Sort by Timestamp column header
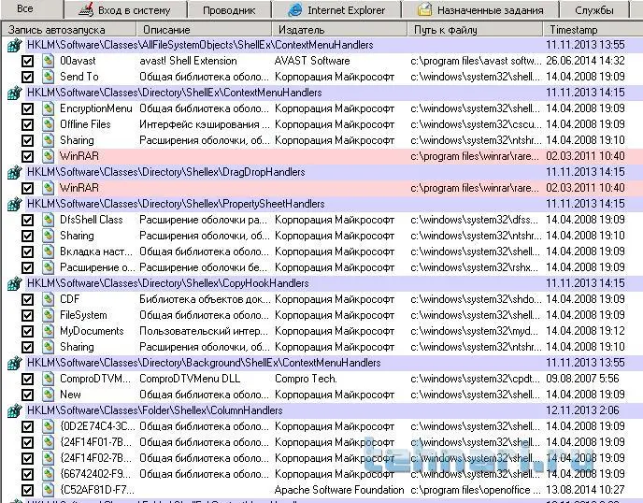 (x=593, y=30)
